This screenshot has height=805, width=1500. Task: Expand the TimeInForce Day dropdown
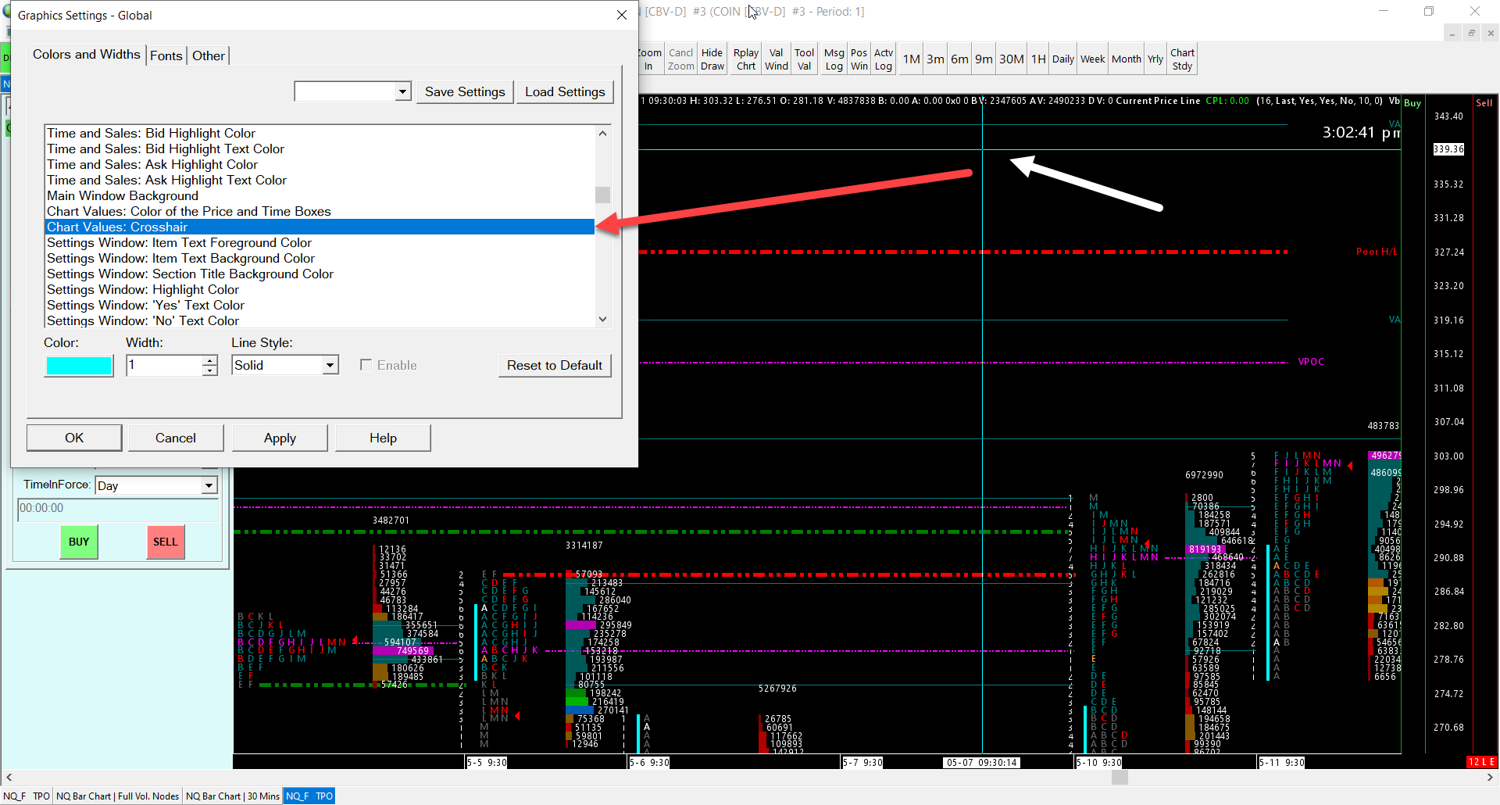209,485
